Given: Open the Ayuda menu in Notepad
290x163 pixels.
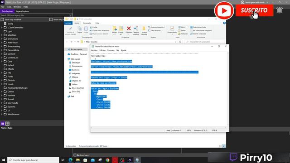Looking at the screenshot, I should pyautogui.click(x=124, y=50).
